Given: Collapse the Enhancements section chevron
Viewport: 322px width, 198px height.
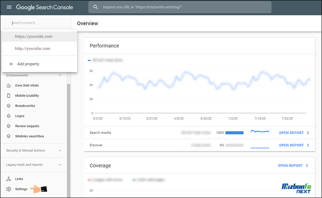Looking at the screenshot, I should [x=60, y=75].
